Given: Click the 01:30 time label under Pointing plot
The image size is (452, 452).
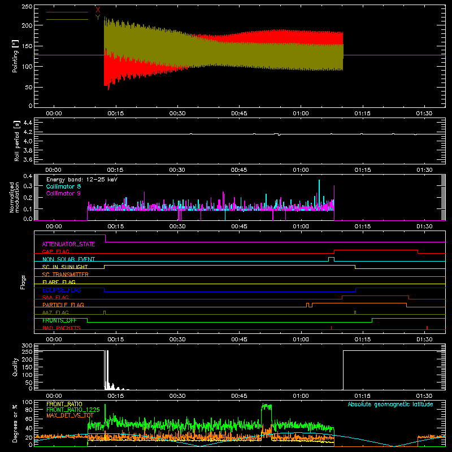Looking at the screenshot, I should [424, 114].
